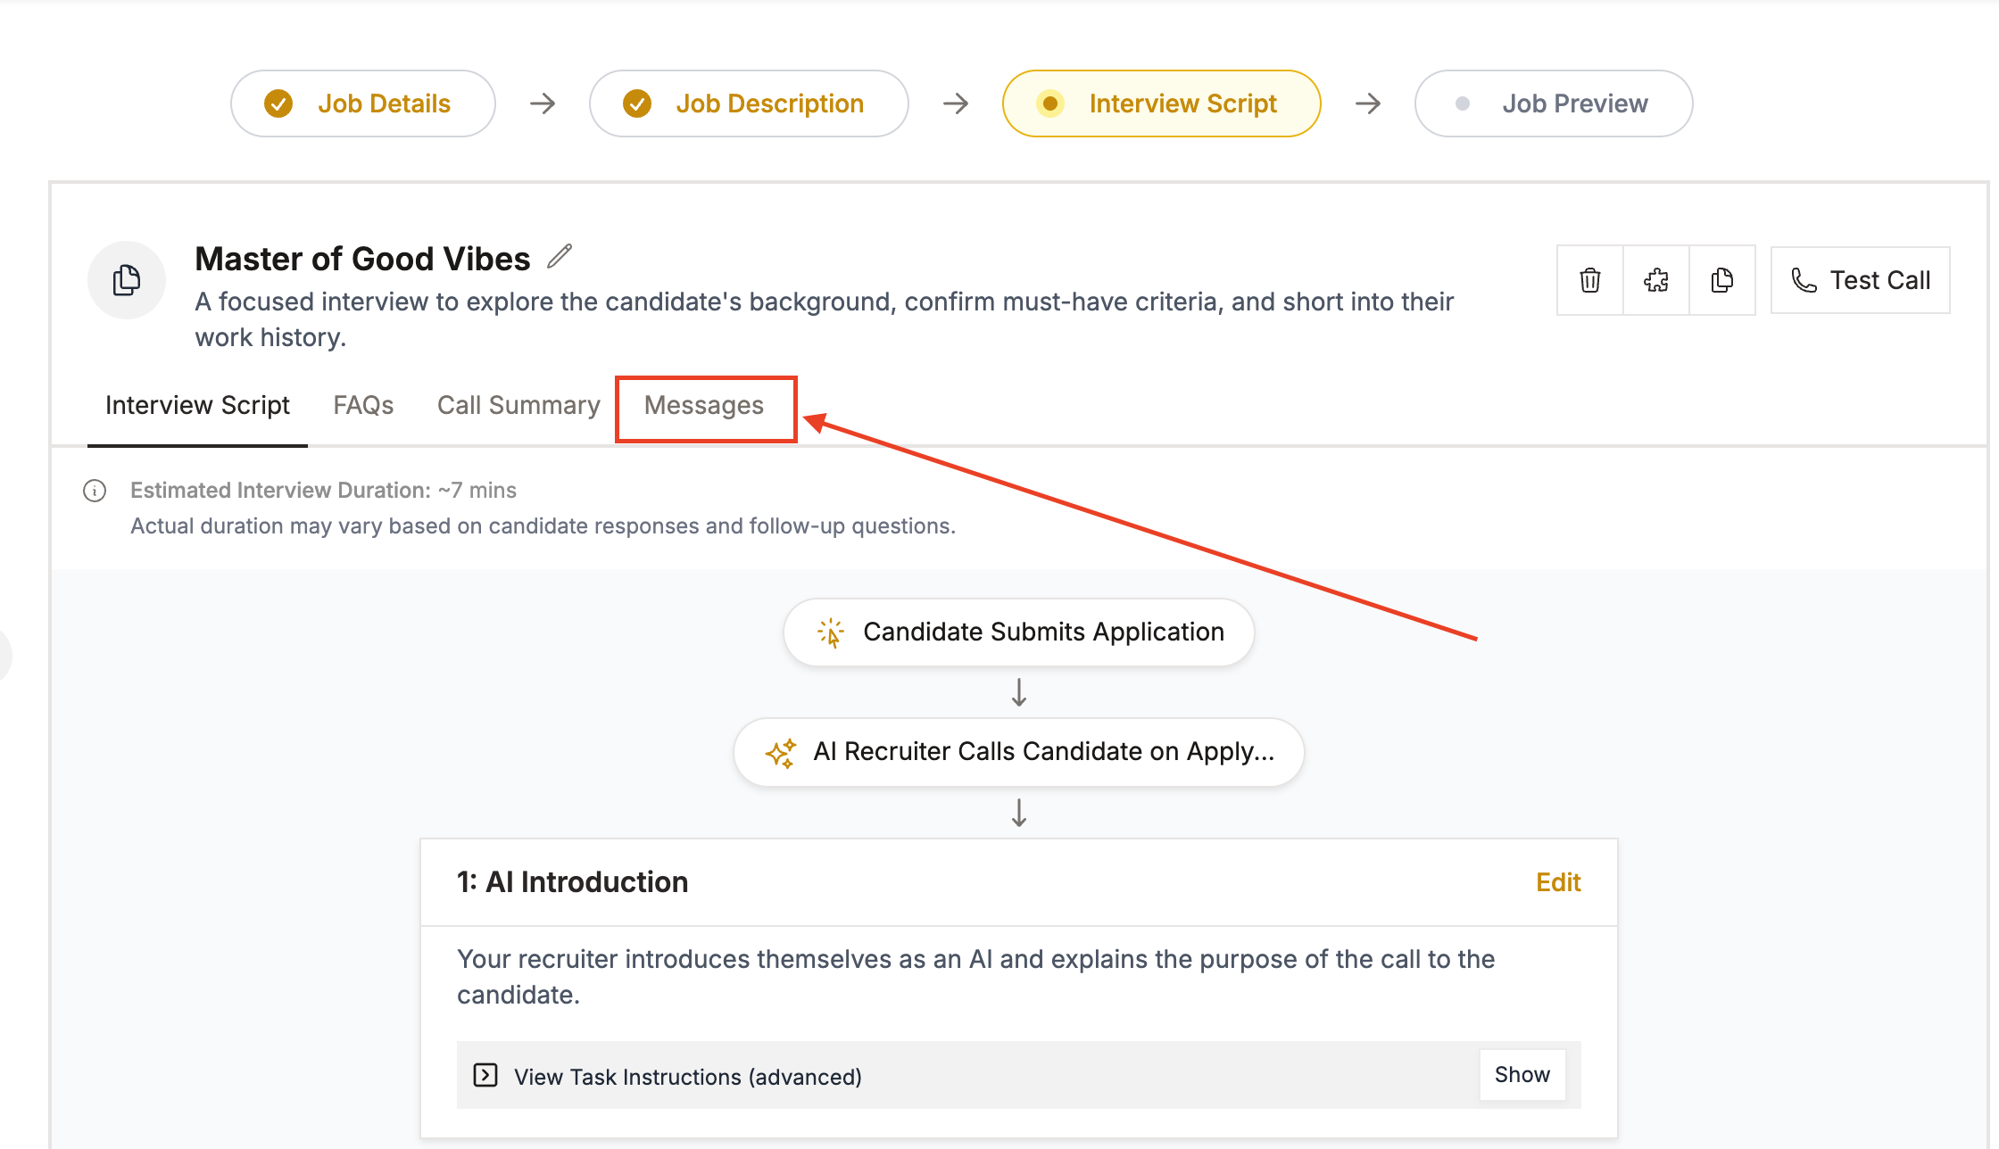The width and height of the screenshot is (1999, 1149).
Task: Delete script using the trash icon
Action: [1589, 280]
